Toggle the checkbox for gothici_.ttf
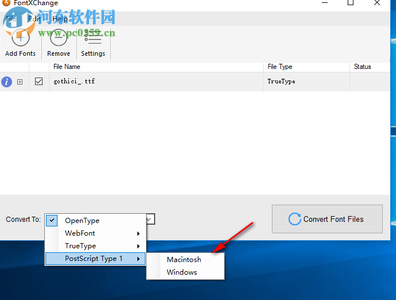The width and height of the screenshot is (396, 300). 39,81
